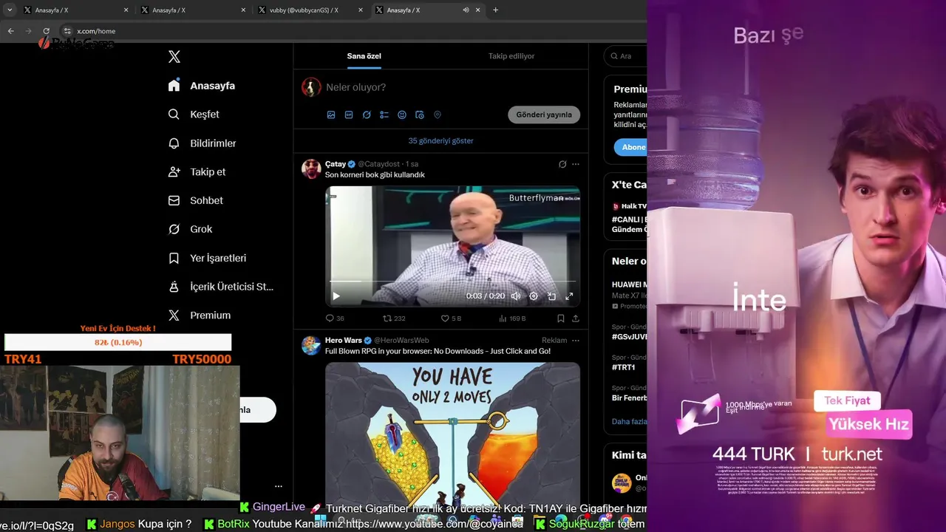Screen dimensions: 946x532
Task: Click the x.com/home address bar
Action: pyautogui.click(x=97, y=31)
